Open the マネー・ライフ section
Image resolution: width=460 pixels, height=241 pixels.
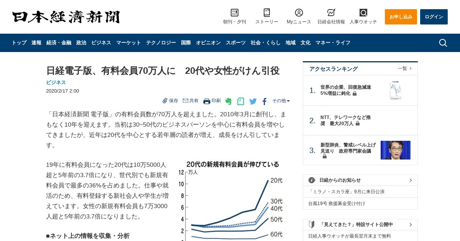(333, 43)
